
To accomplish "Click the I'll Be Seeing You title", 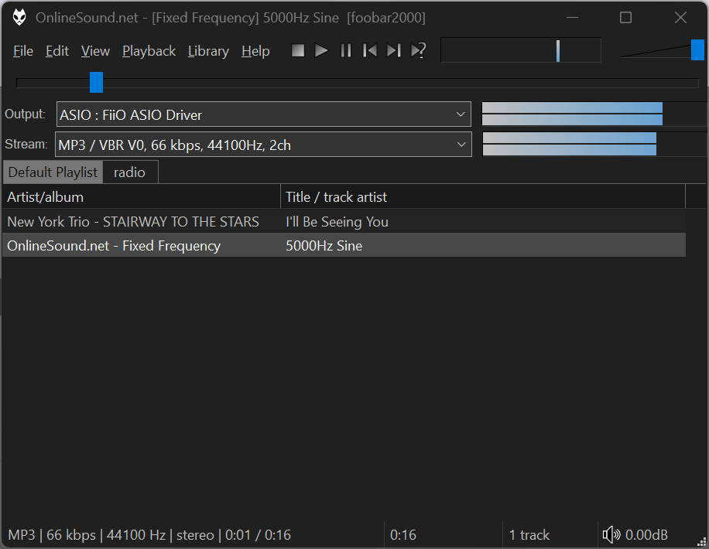I will coord(337,222).
